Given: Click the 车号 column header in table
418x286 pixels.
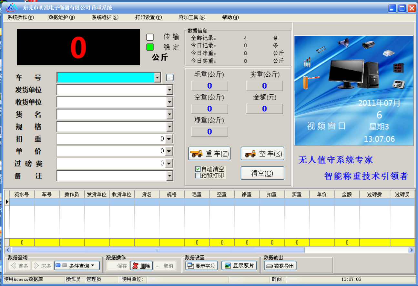Looking at the screenshot, I should coord(47,195).
